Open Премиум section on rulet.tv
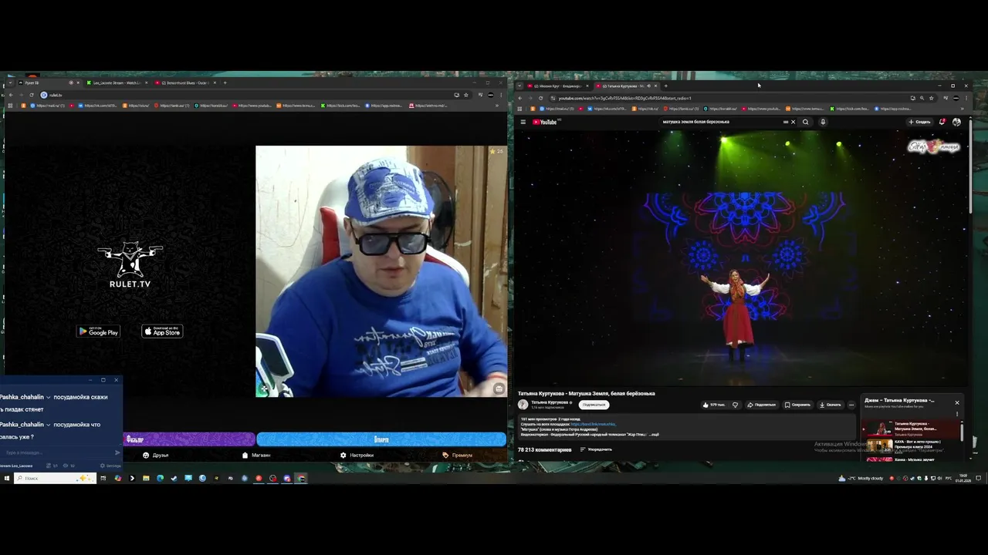The height and width of the screenshot is (555, 988). (x=458, y=455)
